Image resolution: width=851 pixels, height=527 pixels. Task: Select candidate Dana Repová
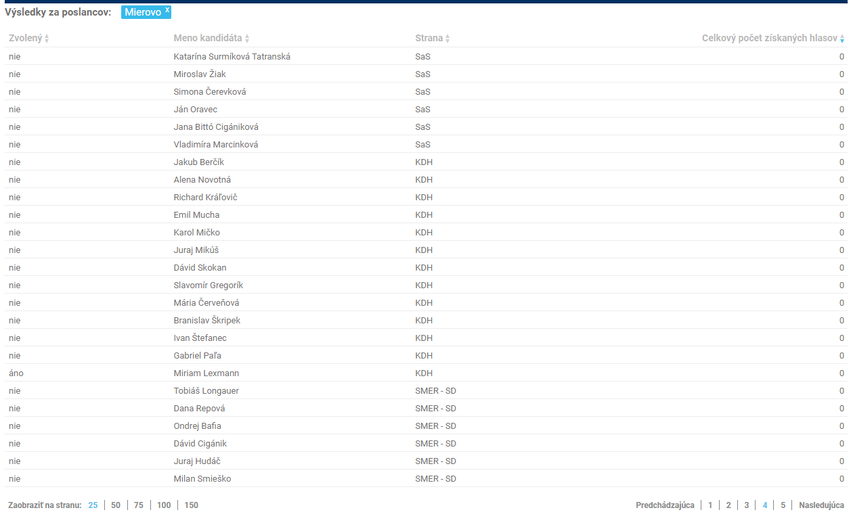point(200,409)
